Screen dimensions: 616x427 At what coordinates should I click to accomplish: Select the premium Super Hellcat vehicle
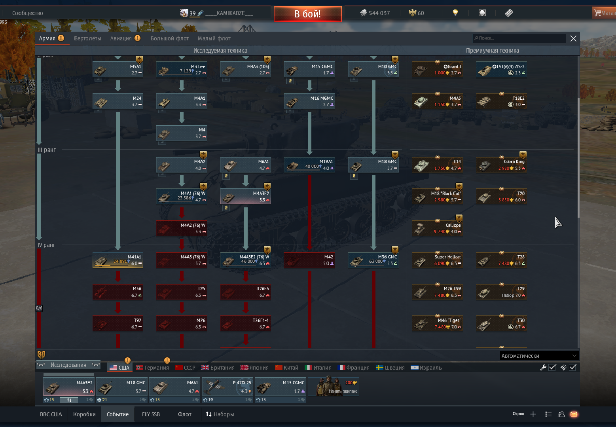pos(437,260)
